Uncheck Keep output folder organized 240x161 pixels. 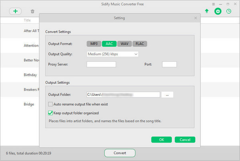pyautogui.click(x=50, y=113)
